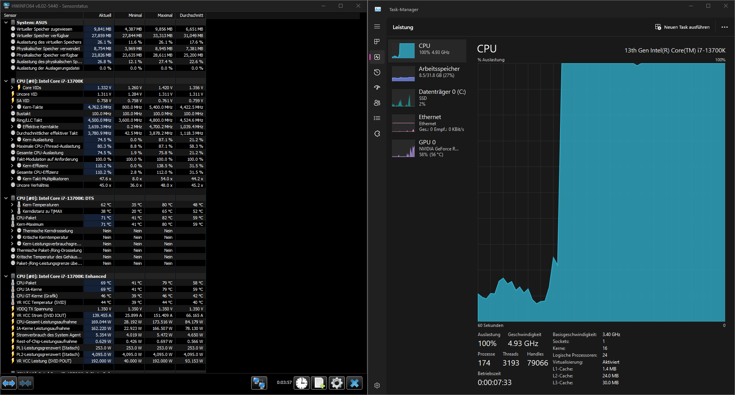Screen dimensions: 735x395
Task: Open Startup apps icon in Task Manager
Action: 377,88
